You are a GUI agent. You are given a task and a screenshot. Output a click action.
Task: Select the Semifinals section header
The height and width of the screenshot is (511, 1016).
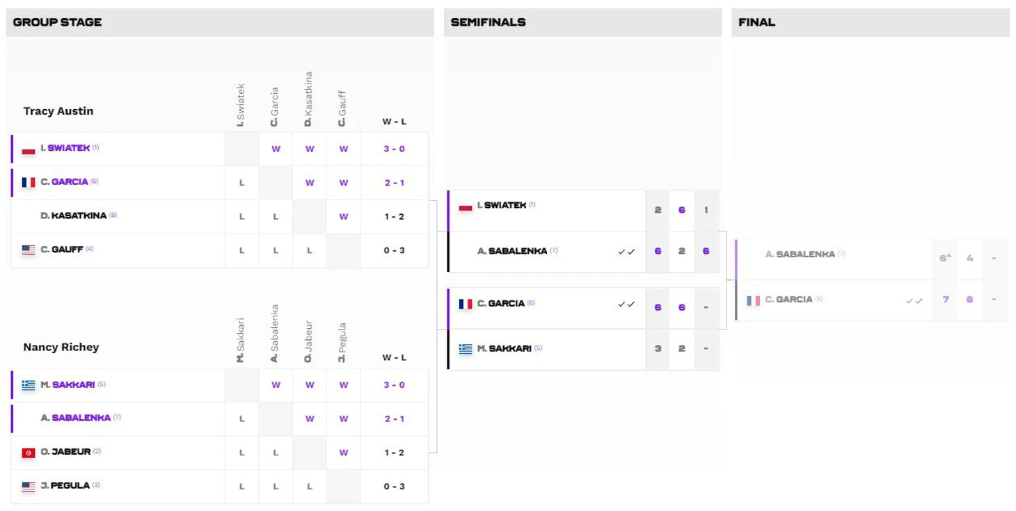click(488, 22)
